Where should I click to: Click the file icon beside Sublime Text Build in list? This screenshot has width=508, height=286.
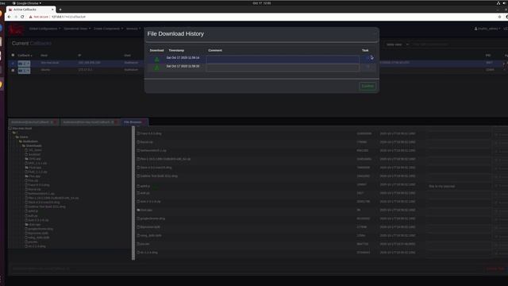[138, 176]
